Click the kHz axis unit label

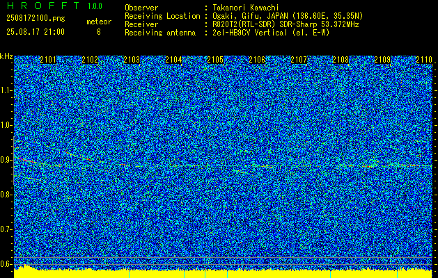pos(6,56)
